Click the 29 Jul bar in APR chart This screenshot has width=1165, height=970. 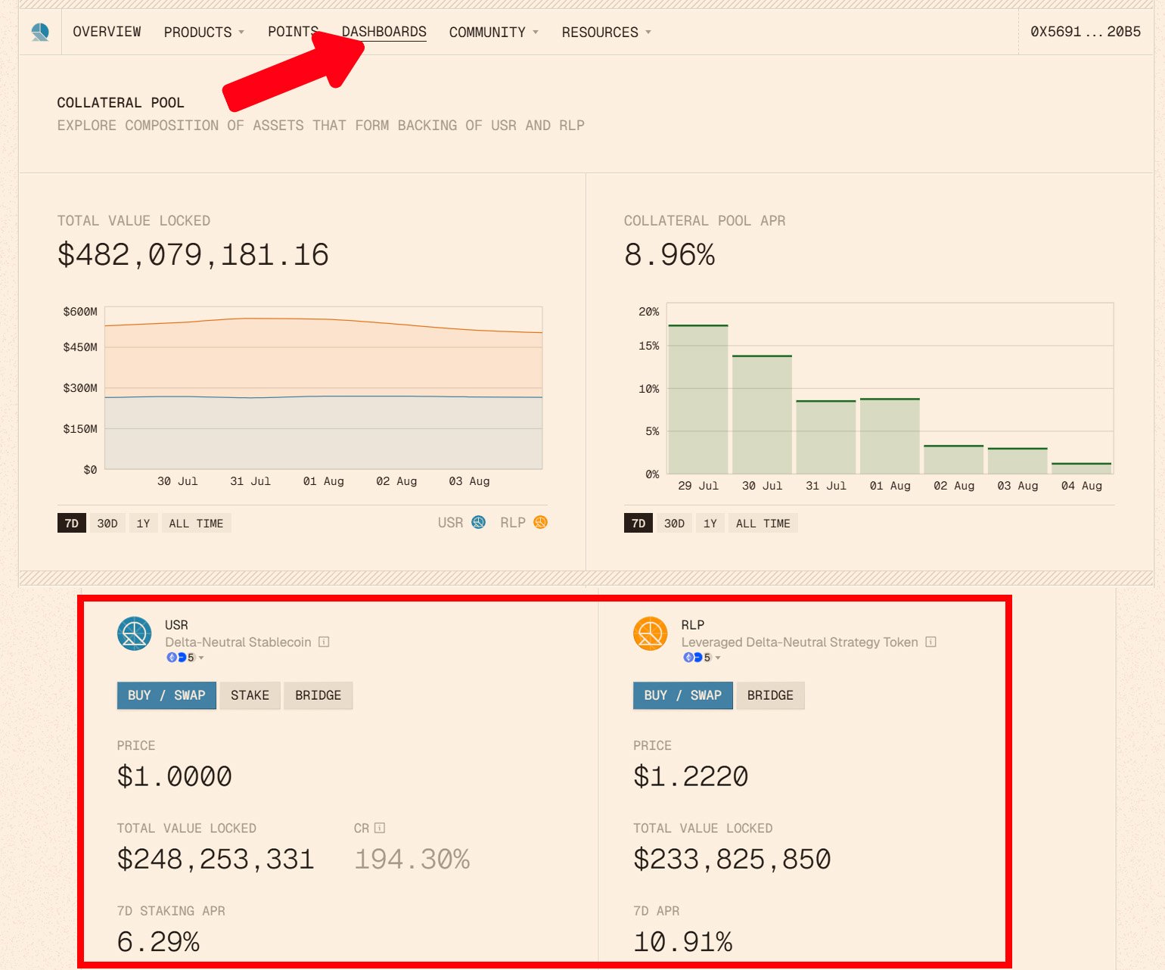pyautogui.click(x=697, y=400)
